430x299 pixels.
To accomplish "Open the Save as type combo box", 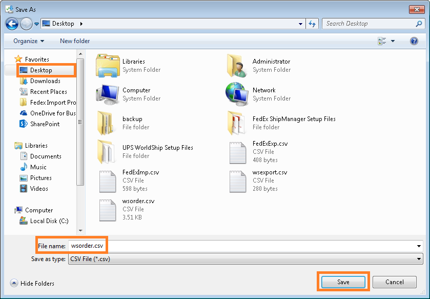I will (245, 259).
